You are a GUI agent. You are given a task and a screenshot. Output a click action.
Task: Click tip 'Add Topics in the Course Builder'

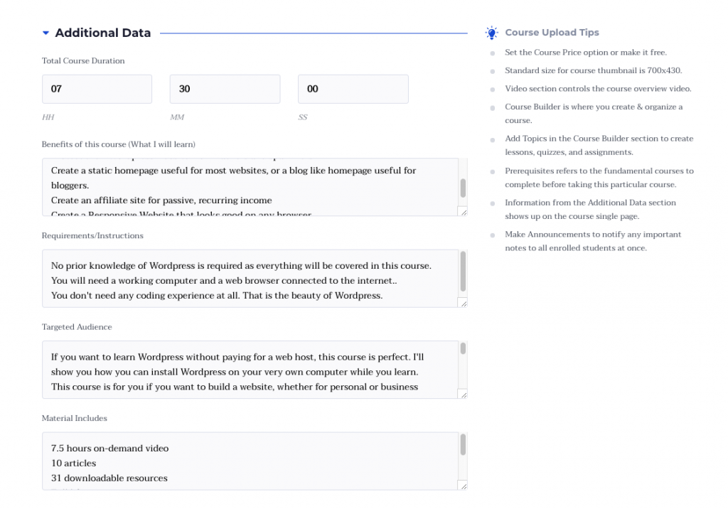click(599, 145)
